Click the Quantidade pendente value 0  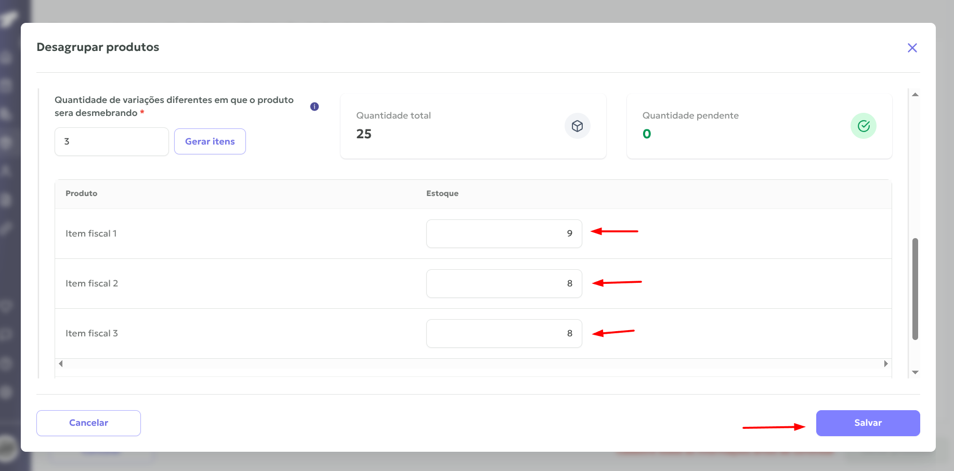pyautogui.click(x=647, y=134)
